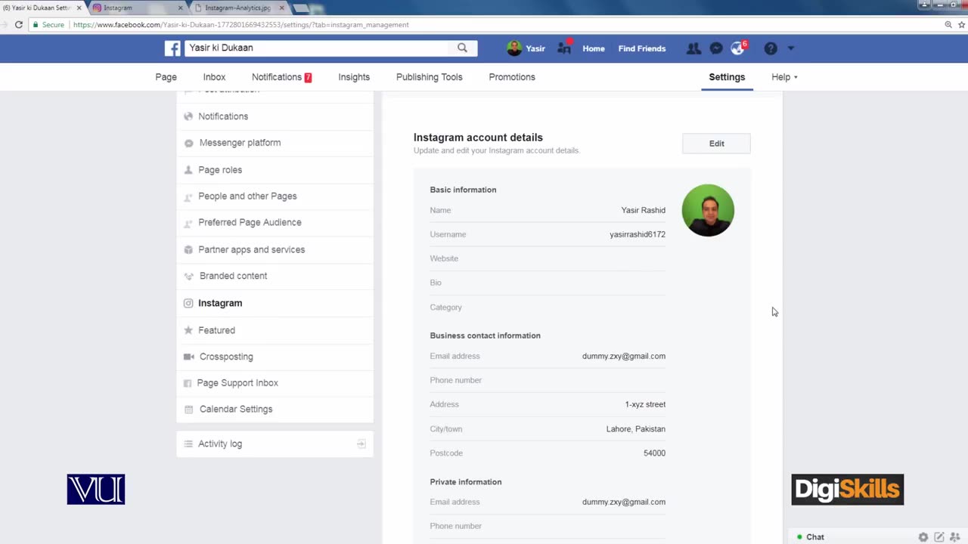The width and height of the screenshot is (968, 544).
Task: Click the Messenger platform icon
Action: click(189, 143)
